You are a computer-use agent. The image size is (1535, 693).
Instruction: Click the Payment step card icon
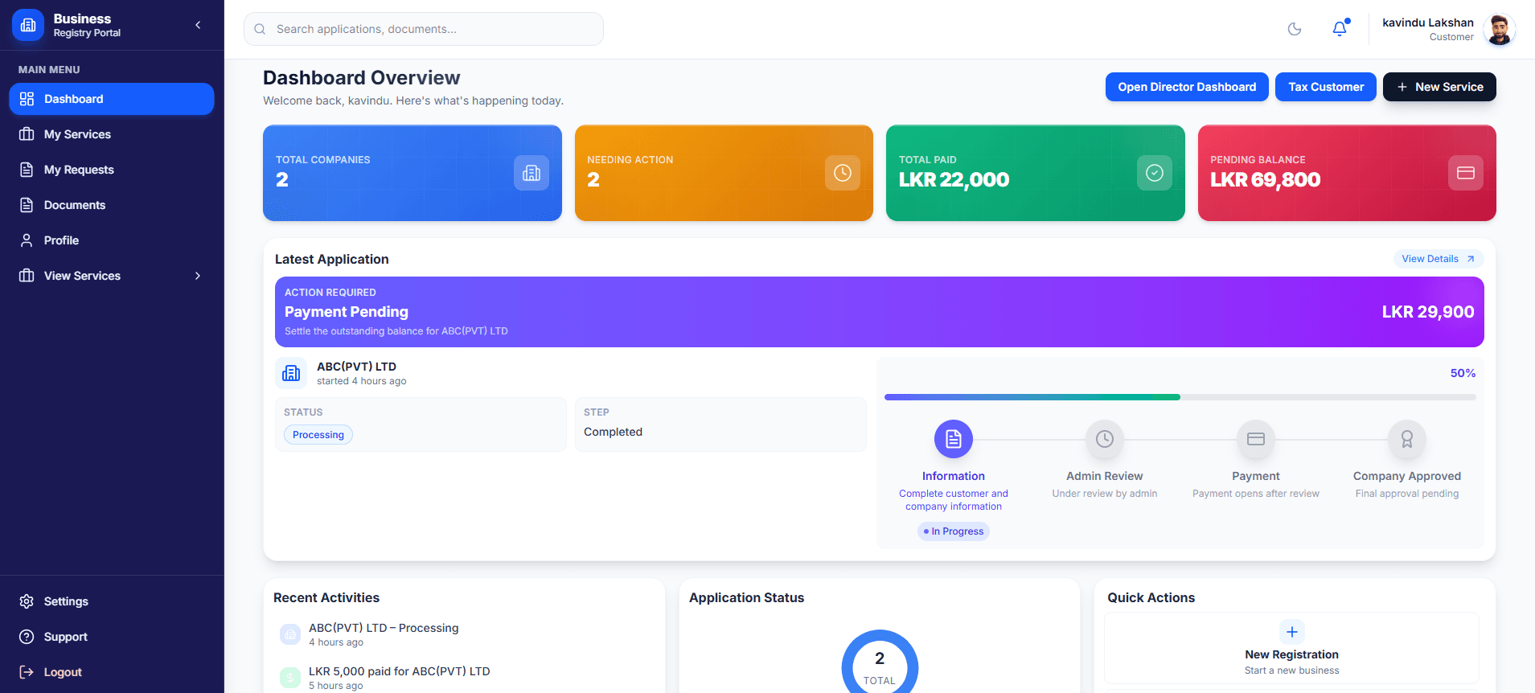(x=1256, y=439)
